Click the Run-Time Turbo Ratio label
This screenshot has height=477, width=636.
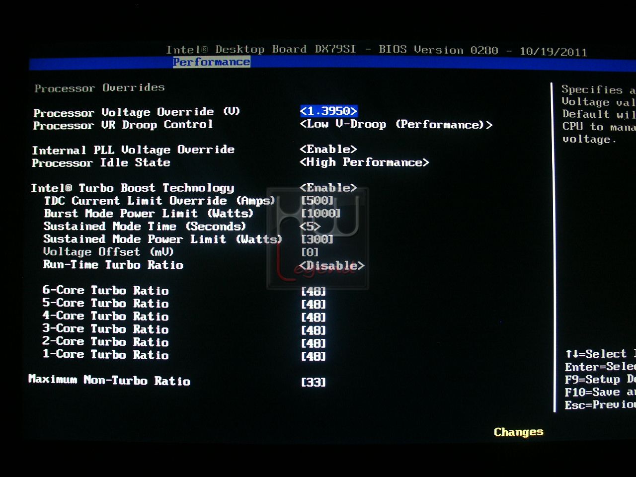click(x=113, y=265)
